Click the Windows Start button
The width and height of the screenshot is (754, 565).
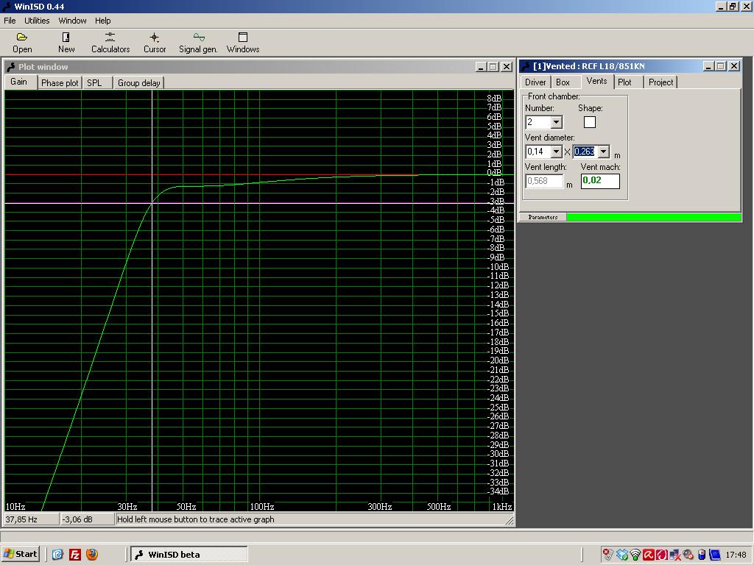21,554
